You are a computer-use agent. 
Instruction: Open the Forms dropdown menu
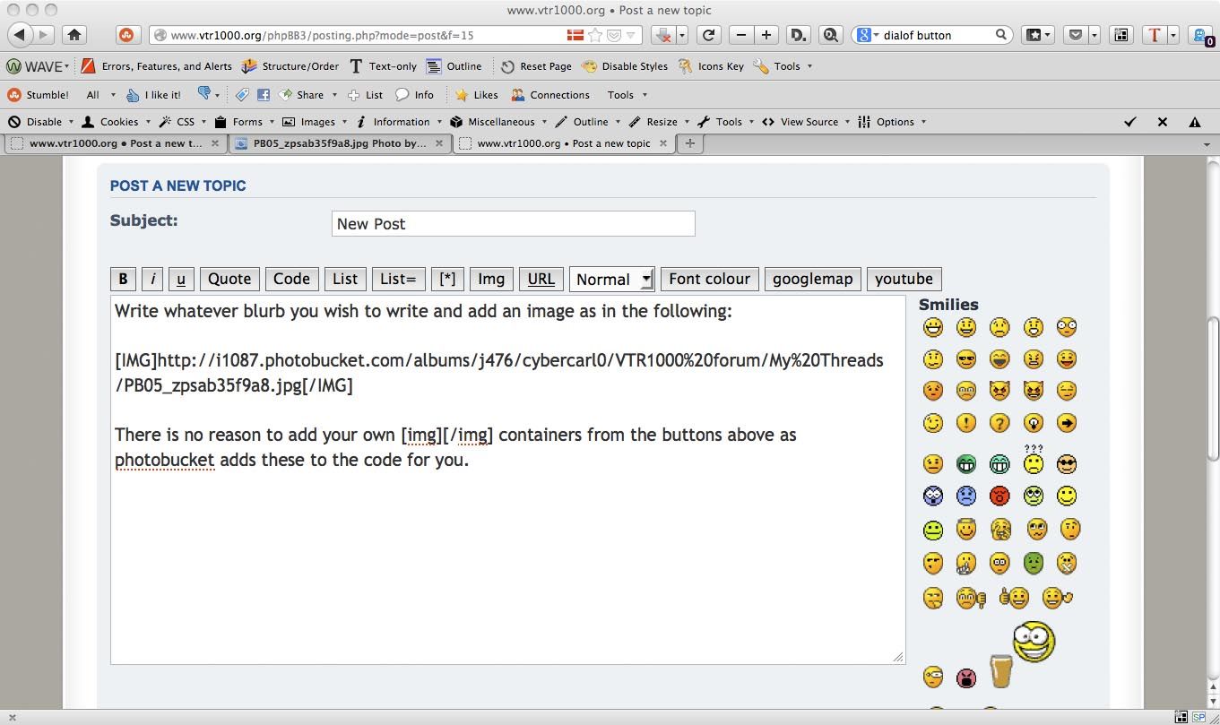(x=244, y=122)
